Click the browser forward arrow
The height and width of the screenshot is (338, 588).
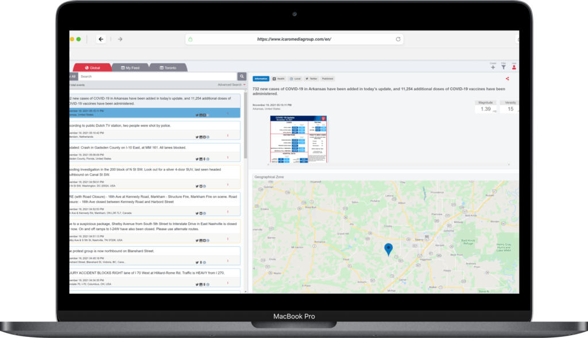(120, 39)
